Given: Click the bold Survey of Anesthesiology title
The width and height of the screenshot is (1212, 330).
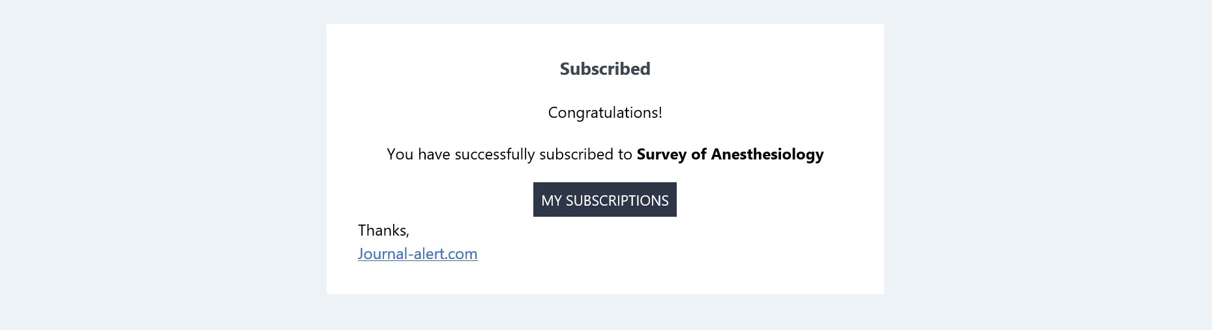Looking at the screenshot, I should 730,154.
